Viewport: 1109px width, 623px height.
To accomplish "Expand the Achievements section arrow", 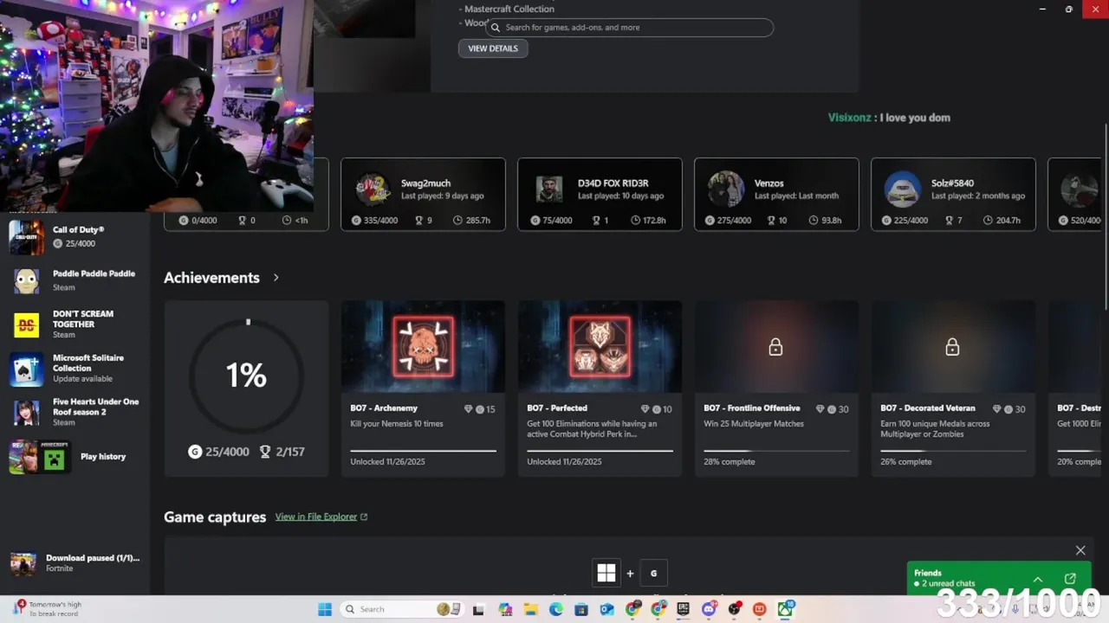I will pos(276,278).
